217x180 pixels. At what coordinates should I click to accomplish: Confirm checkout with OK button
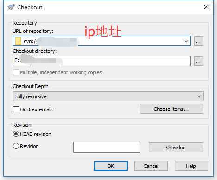click(111, 166)
